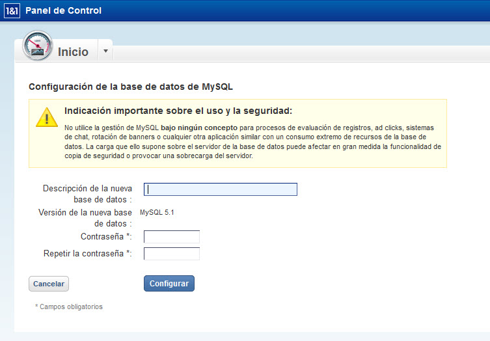490x341 pixels.
Task: Click the yellow warning triangle icon
Action: 47,118
